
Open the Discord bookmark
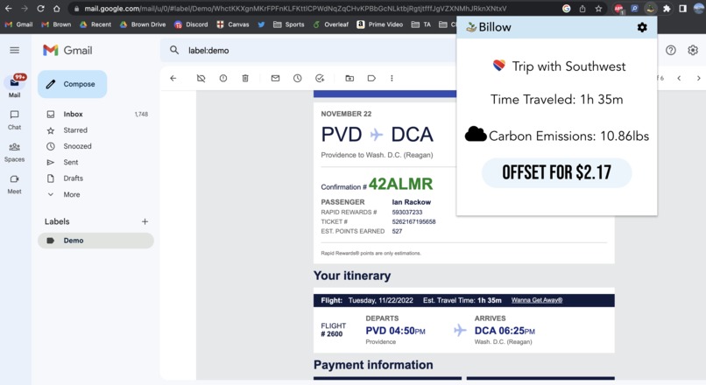(x=191, y=24)
